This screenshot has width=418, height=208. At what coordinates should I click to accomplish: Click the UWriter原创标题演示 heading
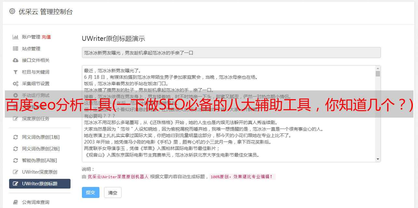[x=113, y=39]
